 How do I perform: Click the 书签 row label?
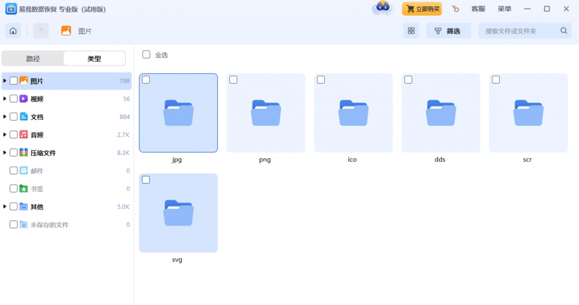(37, 189)
